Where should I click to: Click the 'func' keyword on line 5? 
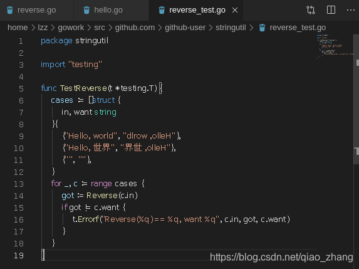click(x=49, y=88)
